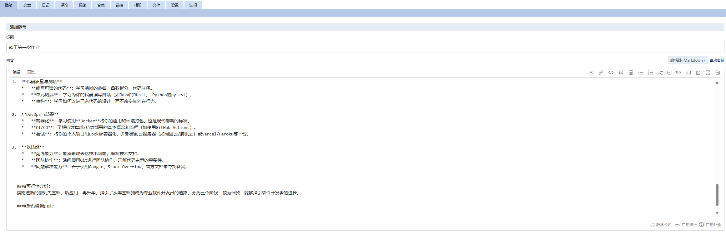Click the **CI/CD** bullet line
The width and height of the screenshot is (726, 232).
(109, 127)
